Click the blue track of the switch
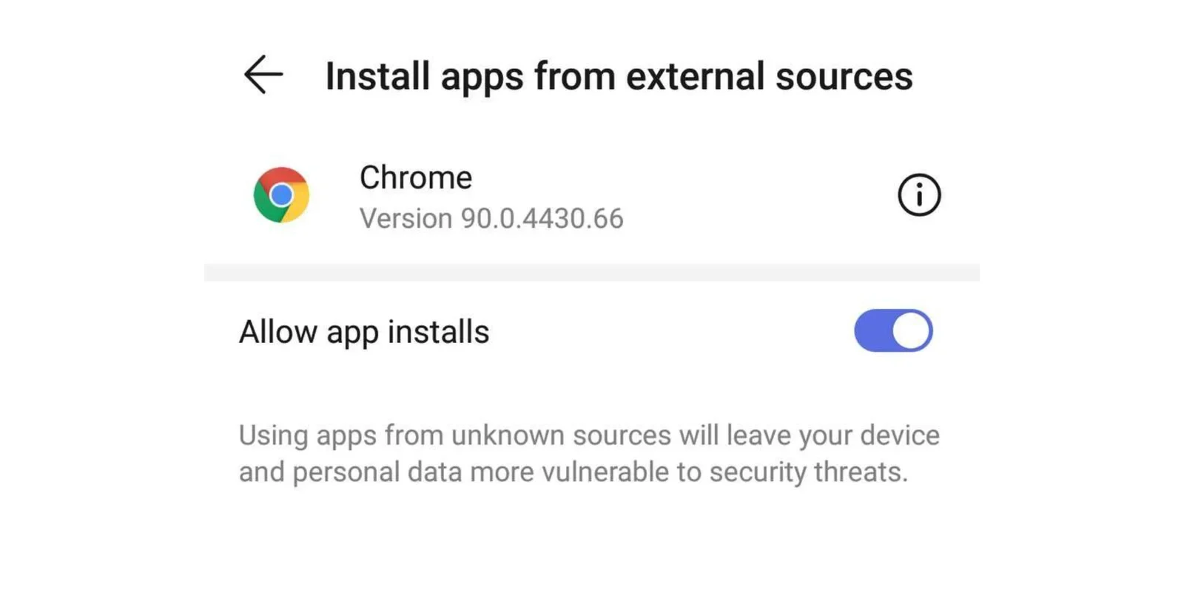Screen dimensions: 1184x601 point(872,330)
